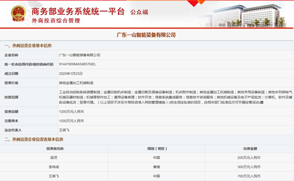Select the date 2020年1月23日
The width and height of the screenshot is (294, 181).
(71, 73)
